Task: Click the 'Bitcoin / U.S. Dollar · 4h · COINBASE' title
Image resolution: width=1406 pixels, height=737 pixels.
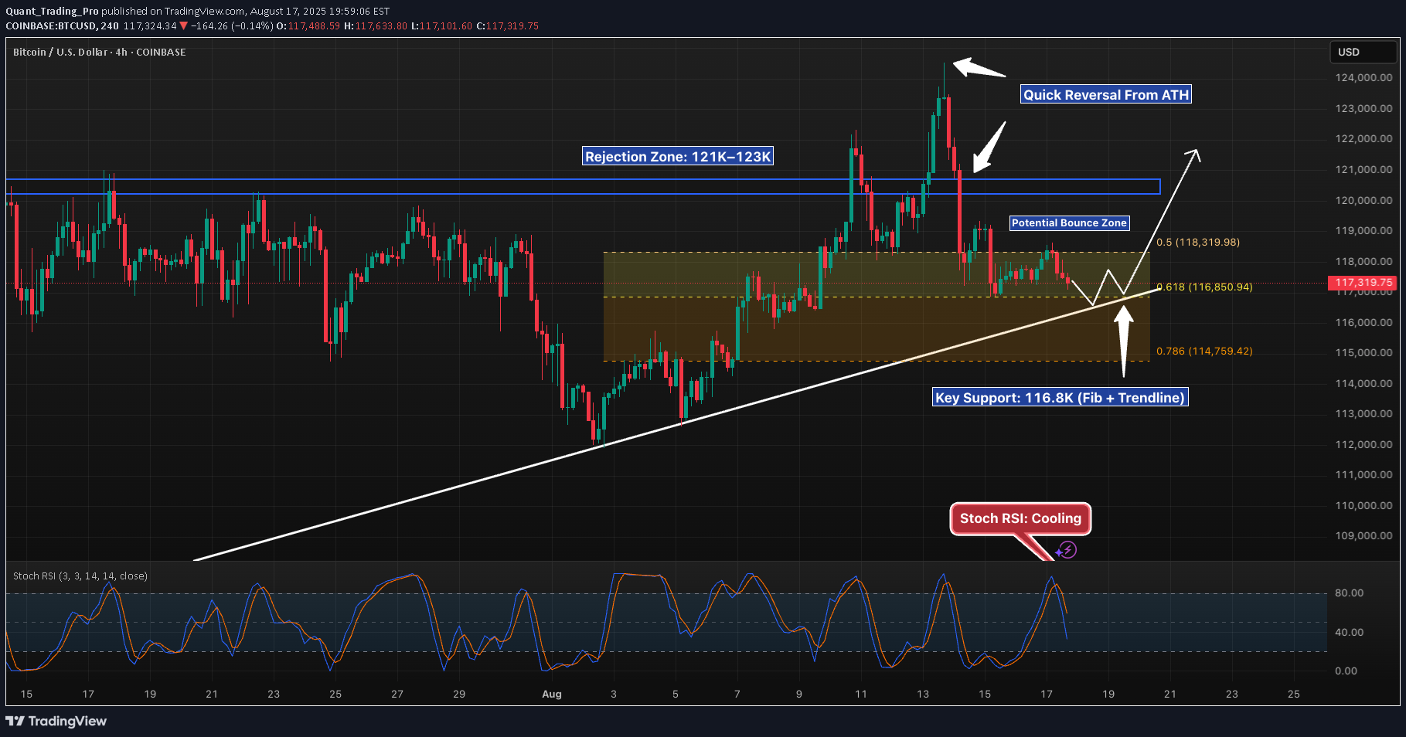Action: point(100,52)
